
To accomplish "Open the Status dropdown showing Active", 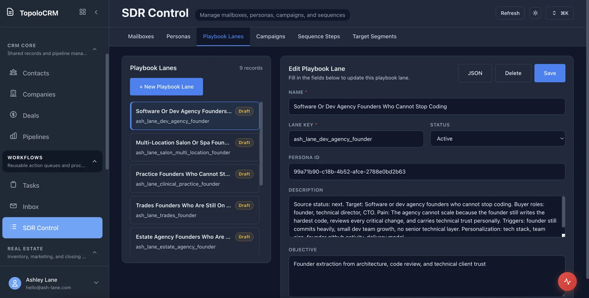I will tap(497, 139).
